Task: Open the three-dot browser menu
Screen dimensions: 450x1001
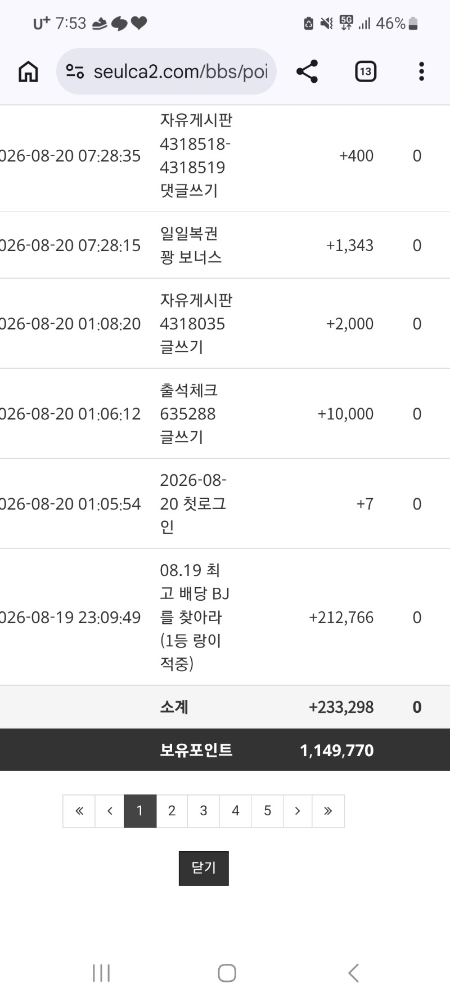Action: [421, 71]
